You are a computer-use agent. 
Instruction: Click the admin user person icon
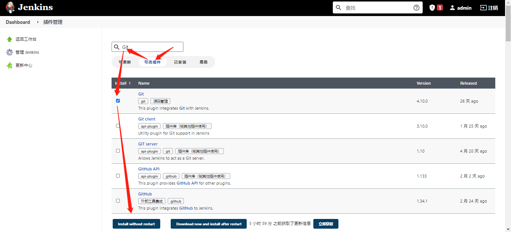[452, 7]
